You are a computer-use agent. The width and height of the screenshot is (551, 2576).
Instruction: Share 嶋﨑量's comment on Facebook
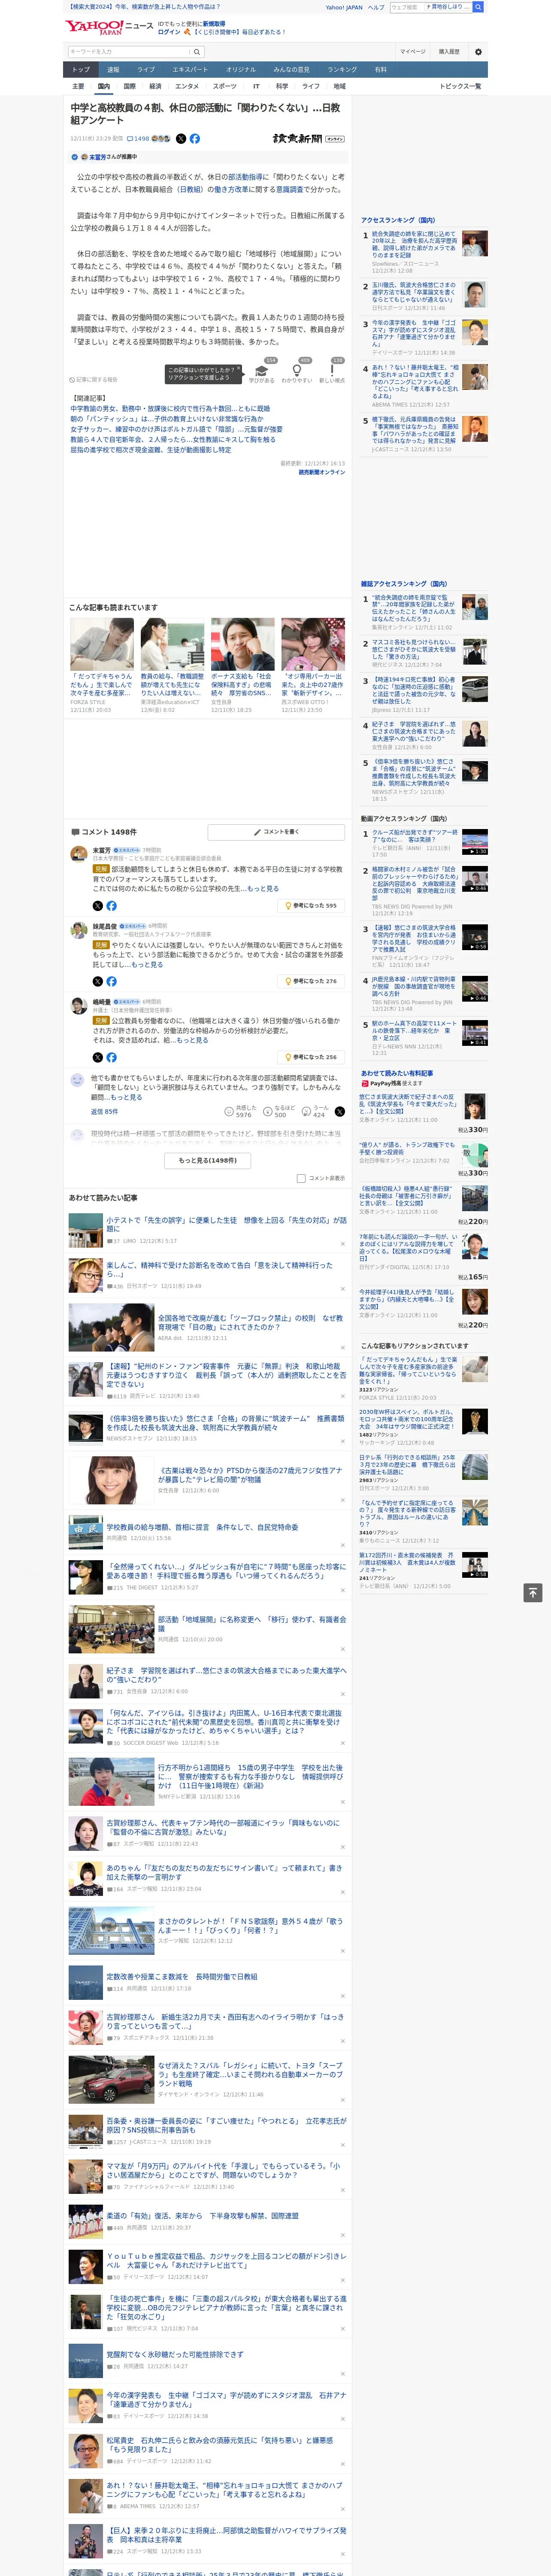pos(111,1057)
